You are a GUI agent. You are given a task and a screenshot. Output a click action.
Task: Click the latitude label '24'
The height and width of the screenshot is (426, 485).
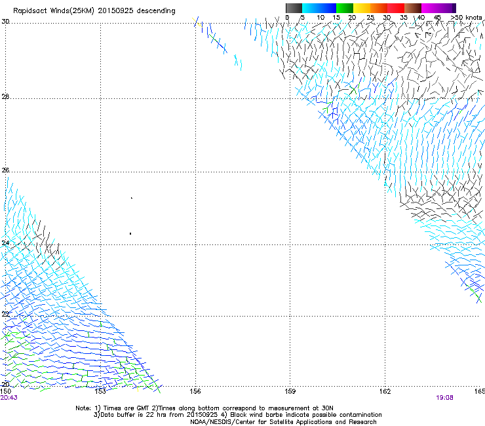pyautogui.click(x=5, y=243)
